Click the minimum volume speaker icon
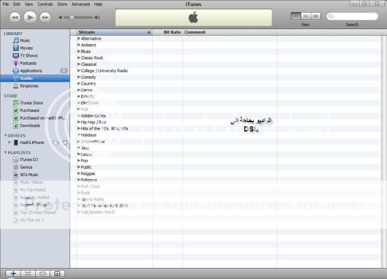 tap(60, 18)
